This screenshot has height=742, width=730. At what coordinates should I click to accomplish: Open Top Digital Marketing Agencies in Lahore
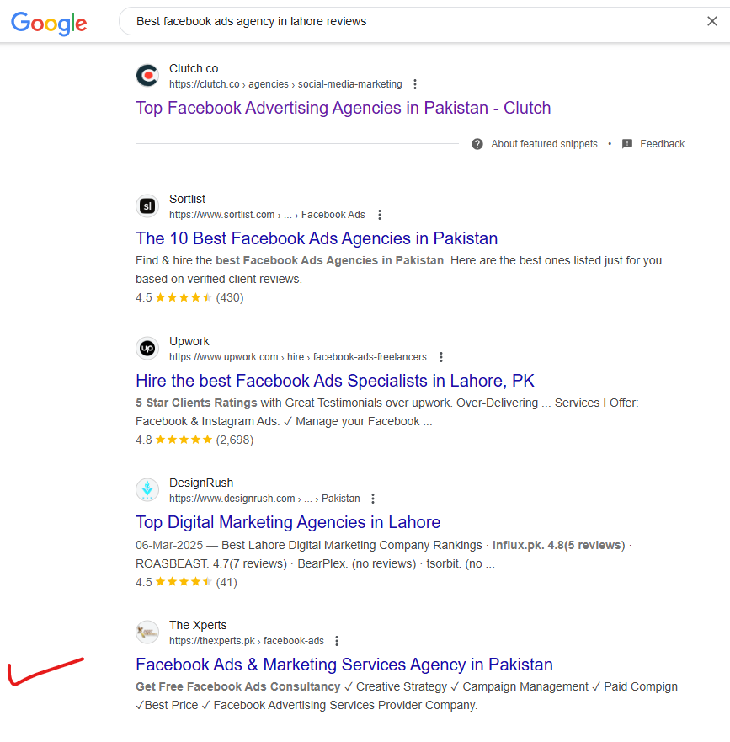click(288, 522)
